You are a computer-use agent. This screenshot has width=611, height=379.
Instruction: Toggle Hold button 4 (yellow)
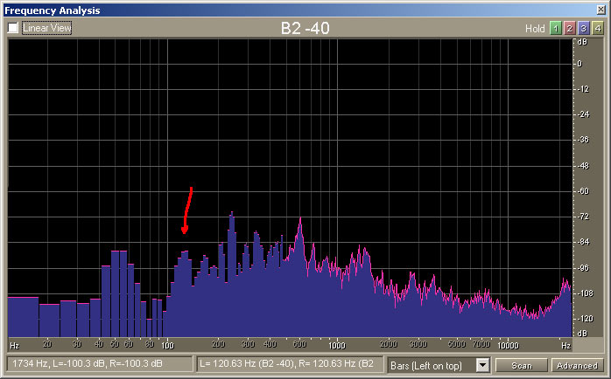[597, 28]
